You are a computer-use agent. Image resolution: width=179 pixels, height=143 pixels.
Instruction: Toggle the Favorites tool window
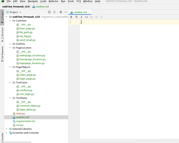tap(2, 138)
